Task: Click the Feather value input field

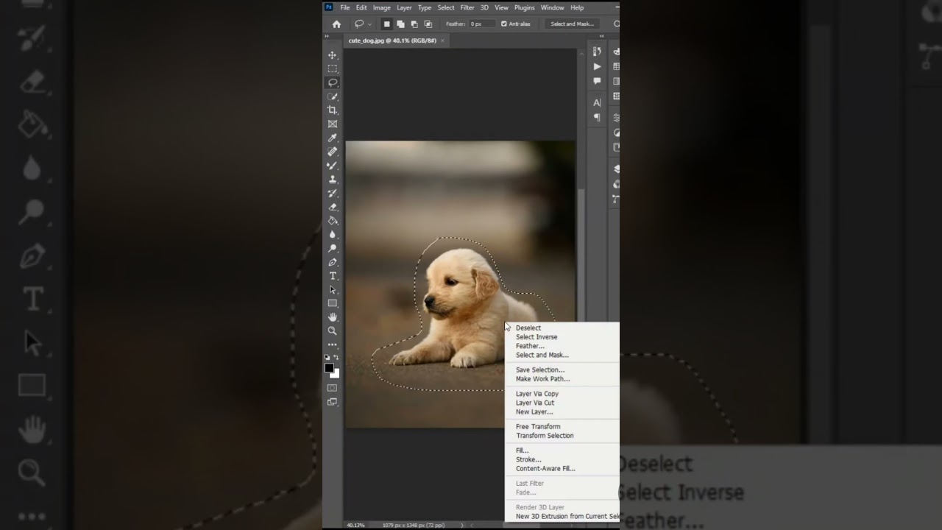Action: coord(482,24)
